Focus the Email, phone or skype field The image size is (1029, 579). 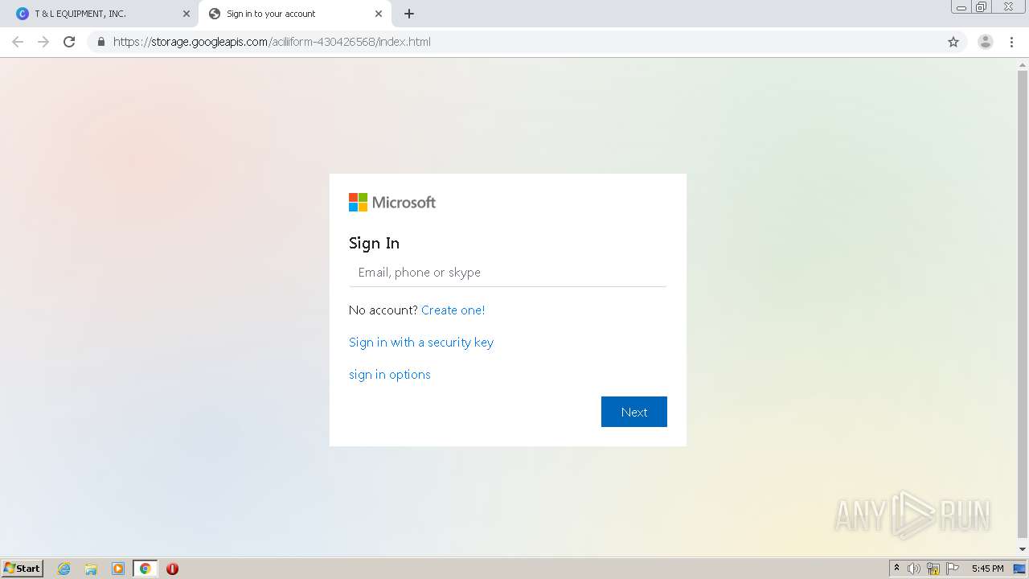[x=507, y=273]
